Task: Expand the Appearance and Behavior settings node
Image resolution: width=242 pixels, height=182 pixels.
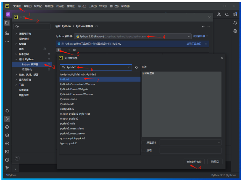Action: point(16,34)
